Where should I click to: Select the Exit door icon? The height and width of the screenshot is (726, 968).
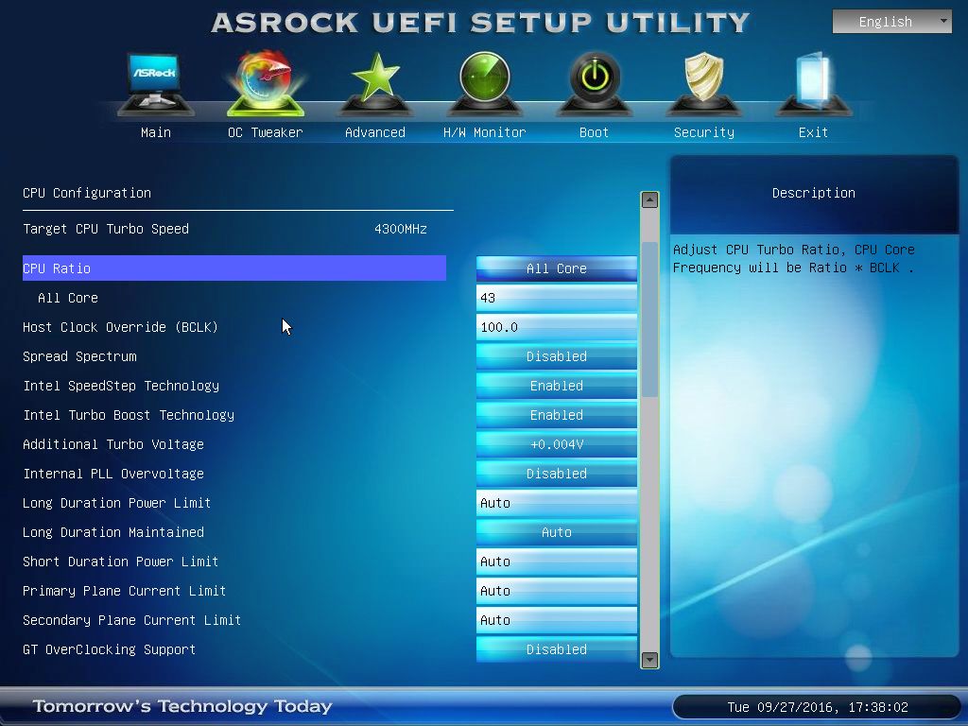coord(814,84)
